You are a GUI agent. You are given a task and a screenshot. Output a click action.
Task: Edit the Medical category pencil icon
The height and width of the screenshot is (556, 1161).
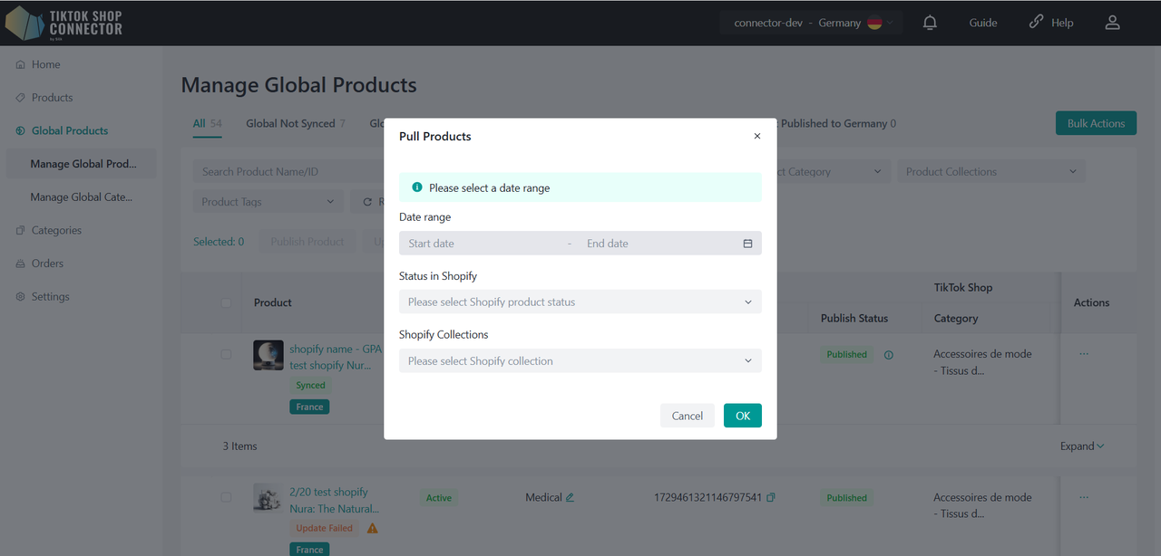(570, 497)
